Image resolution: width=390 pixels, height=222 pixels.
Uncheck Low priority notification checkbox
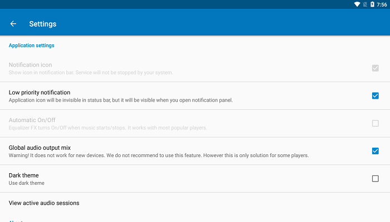pyautogui.click(x=375, y=95)
